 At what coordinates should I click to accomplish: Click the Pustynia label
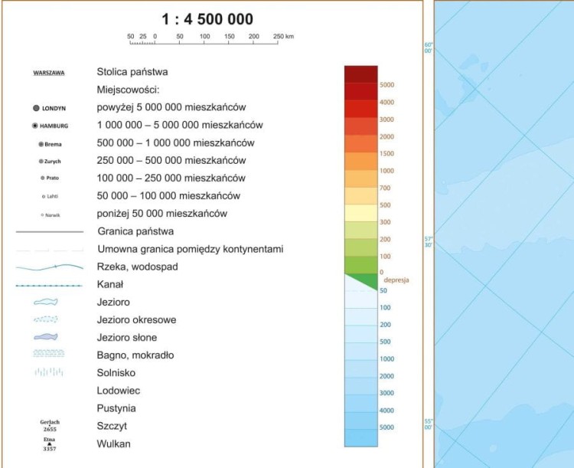[116, 408]
